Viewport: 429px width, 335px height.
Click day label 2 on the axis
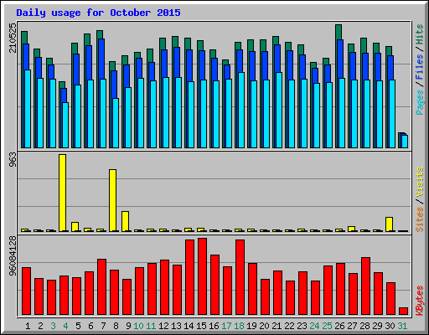(40, 326)
